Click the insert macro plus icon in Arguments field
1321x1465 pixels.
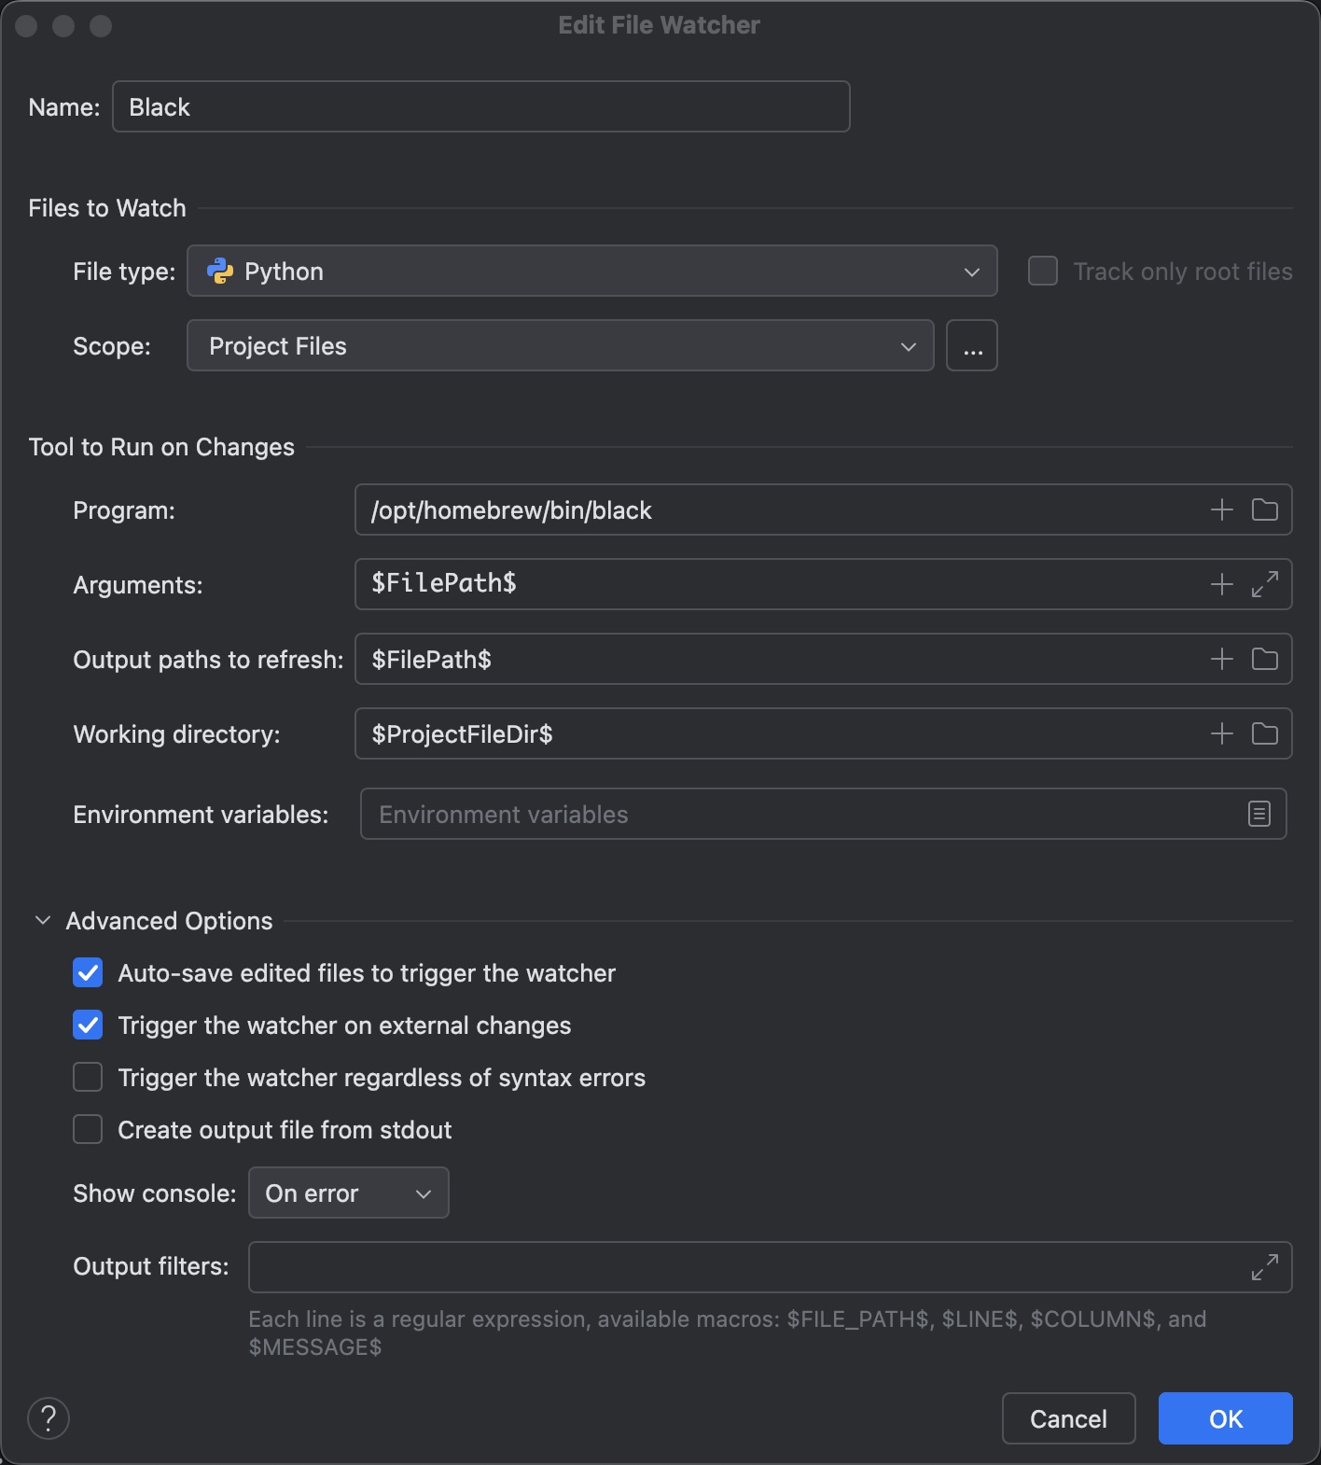pos(1221,584)
